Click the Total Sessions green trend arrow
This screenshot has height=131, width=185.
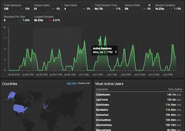pyautogui.click(x=21, y=9)
